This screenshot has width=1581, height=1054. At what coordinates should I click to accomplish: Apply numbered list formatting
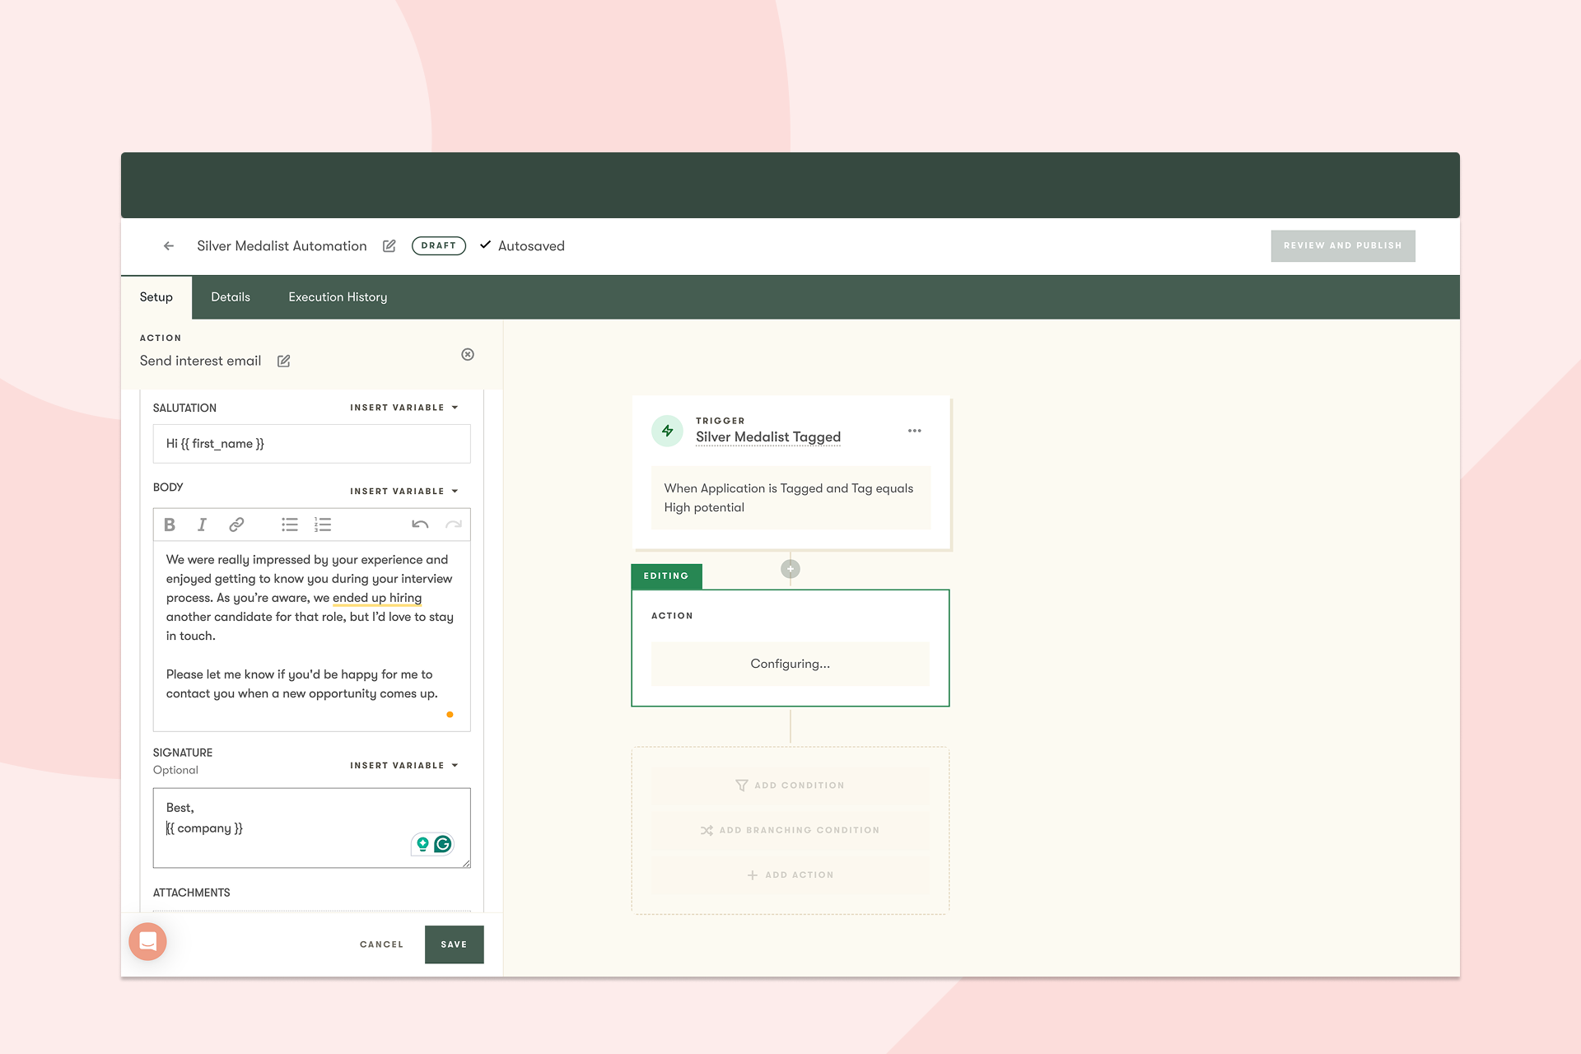pyautogui.click(x=323, y=525)
